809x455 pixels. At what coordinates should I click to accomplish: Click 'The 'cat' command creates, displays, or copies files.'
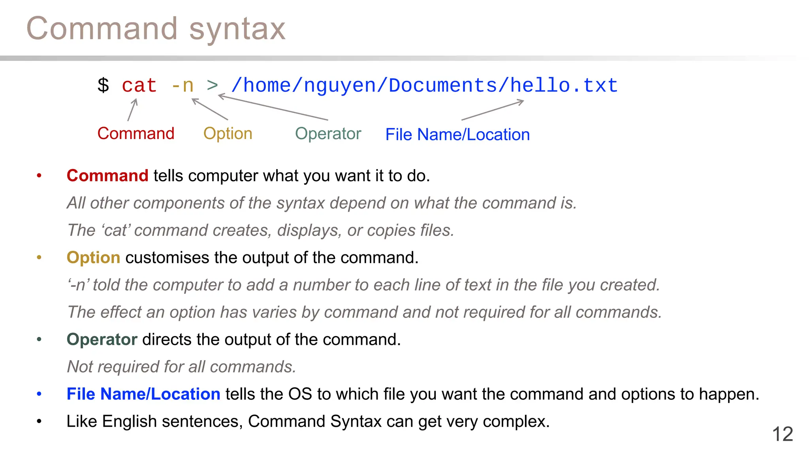coord(261,230)
